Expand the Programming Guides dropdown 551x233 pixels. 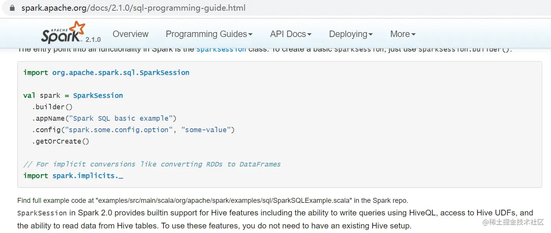point(209,34)
